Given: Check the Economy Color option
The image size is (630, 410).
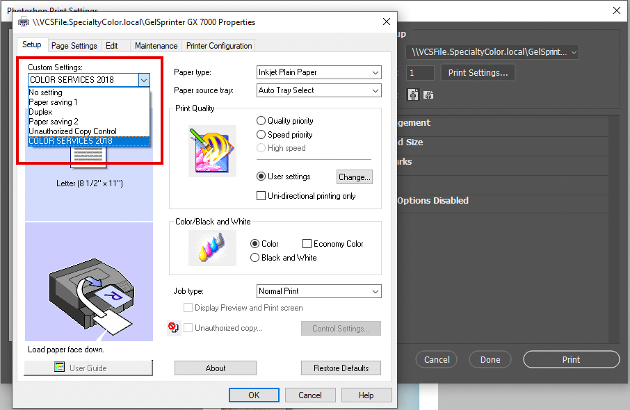Looking at the screenshot, I should (307, 244).
